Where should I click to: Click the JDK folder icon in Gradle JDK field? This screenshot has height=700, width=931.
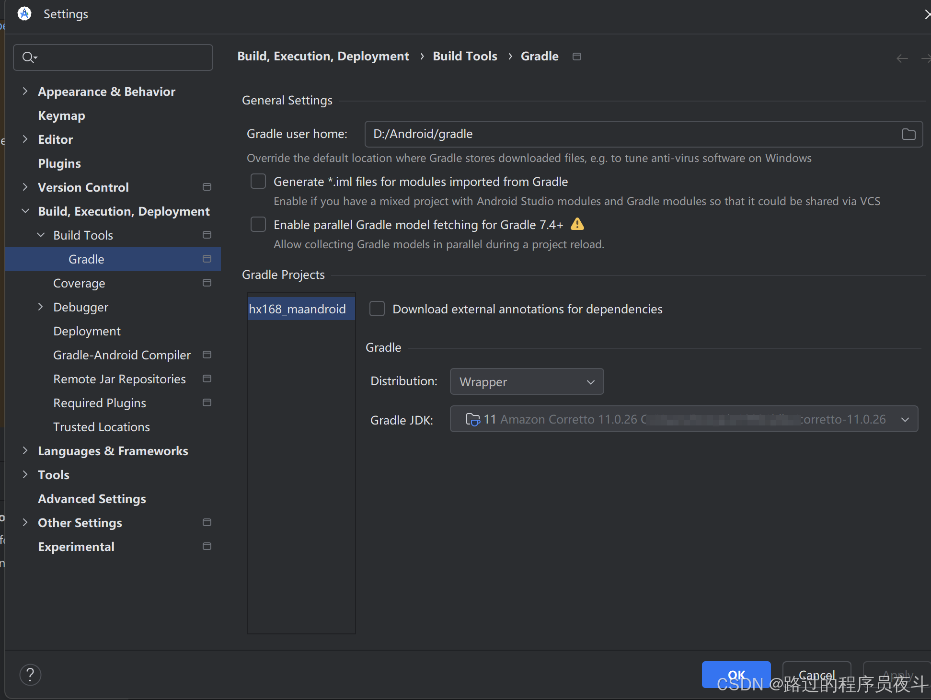pyautogui.click(x=473, y=419)
